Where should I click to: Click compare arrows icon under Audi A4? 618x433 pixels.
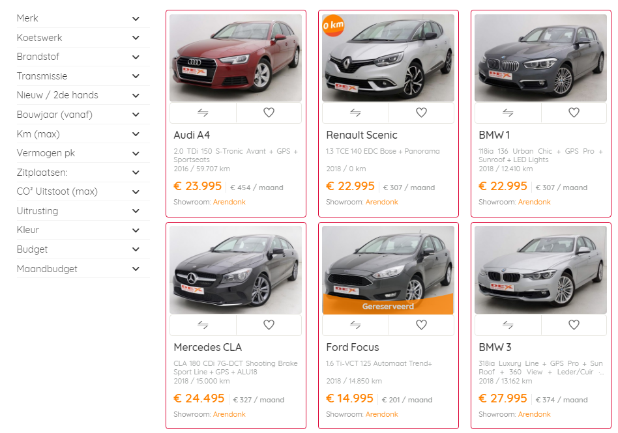[203, 113]
